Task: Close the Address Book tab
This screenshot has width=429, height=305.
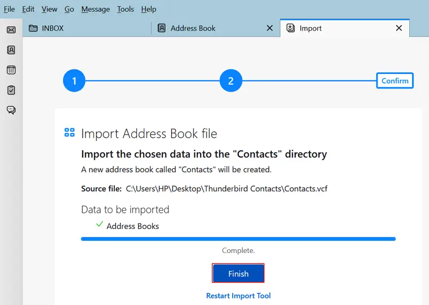Action: (270, 28)
